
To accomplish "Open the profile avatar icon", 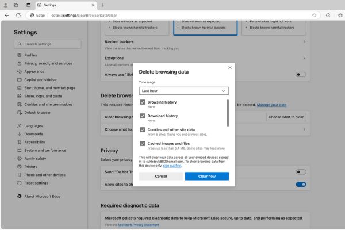I will click(6, 5).
